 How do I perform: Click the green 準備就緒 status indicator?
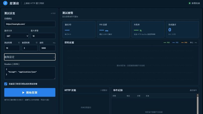pyautogui.click(x=194, y=3)
